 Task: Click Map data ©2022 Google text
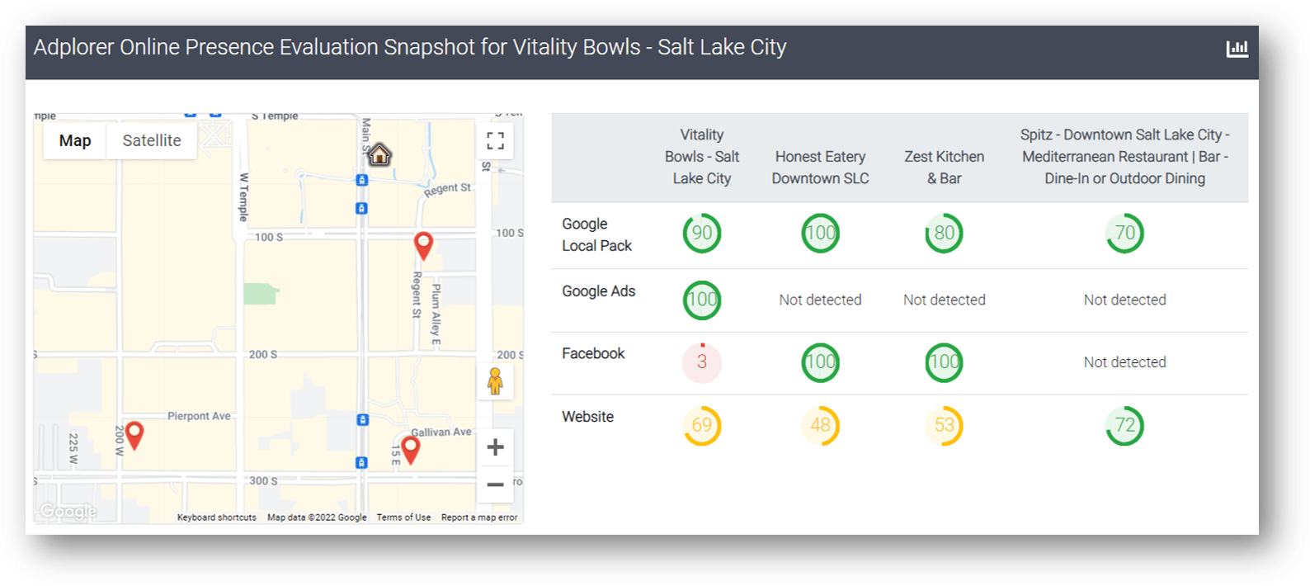coord(317,517)
